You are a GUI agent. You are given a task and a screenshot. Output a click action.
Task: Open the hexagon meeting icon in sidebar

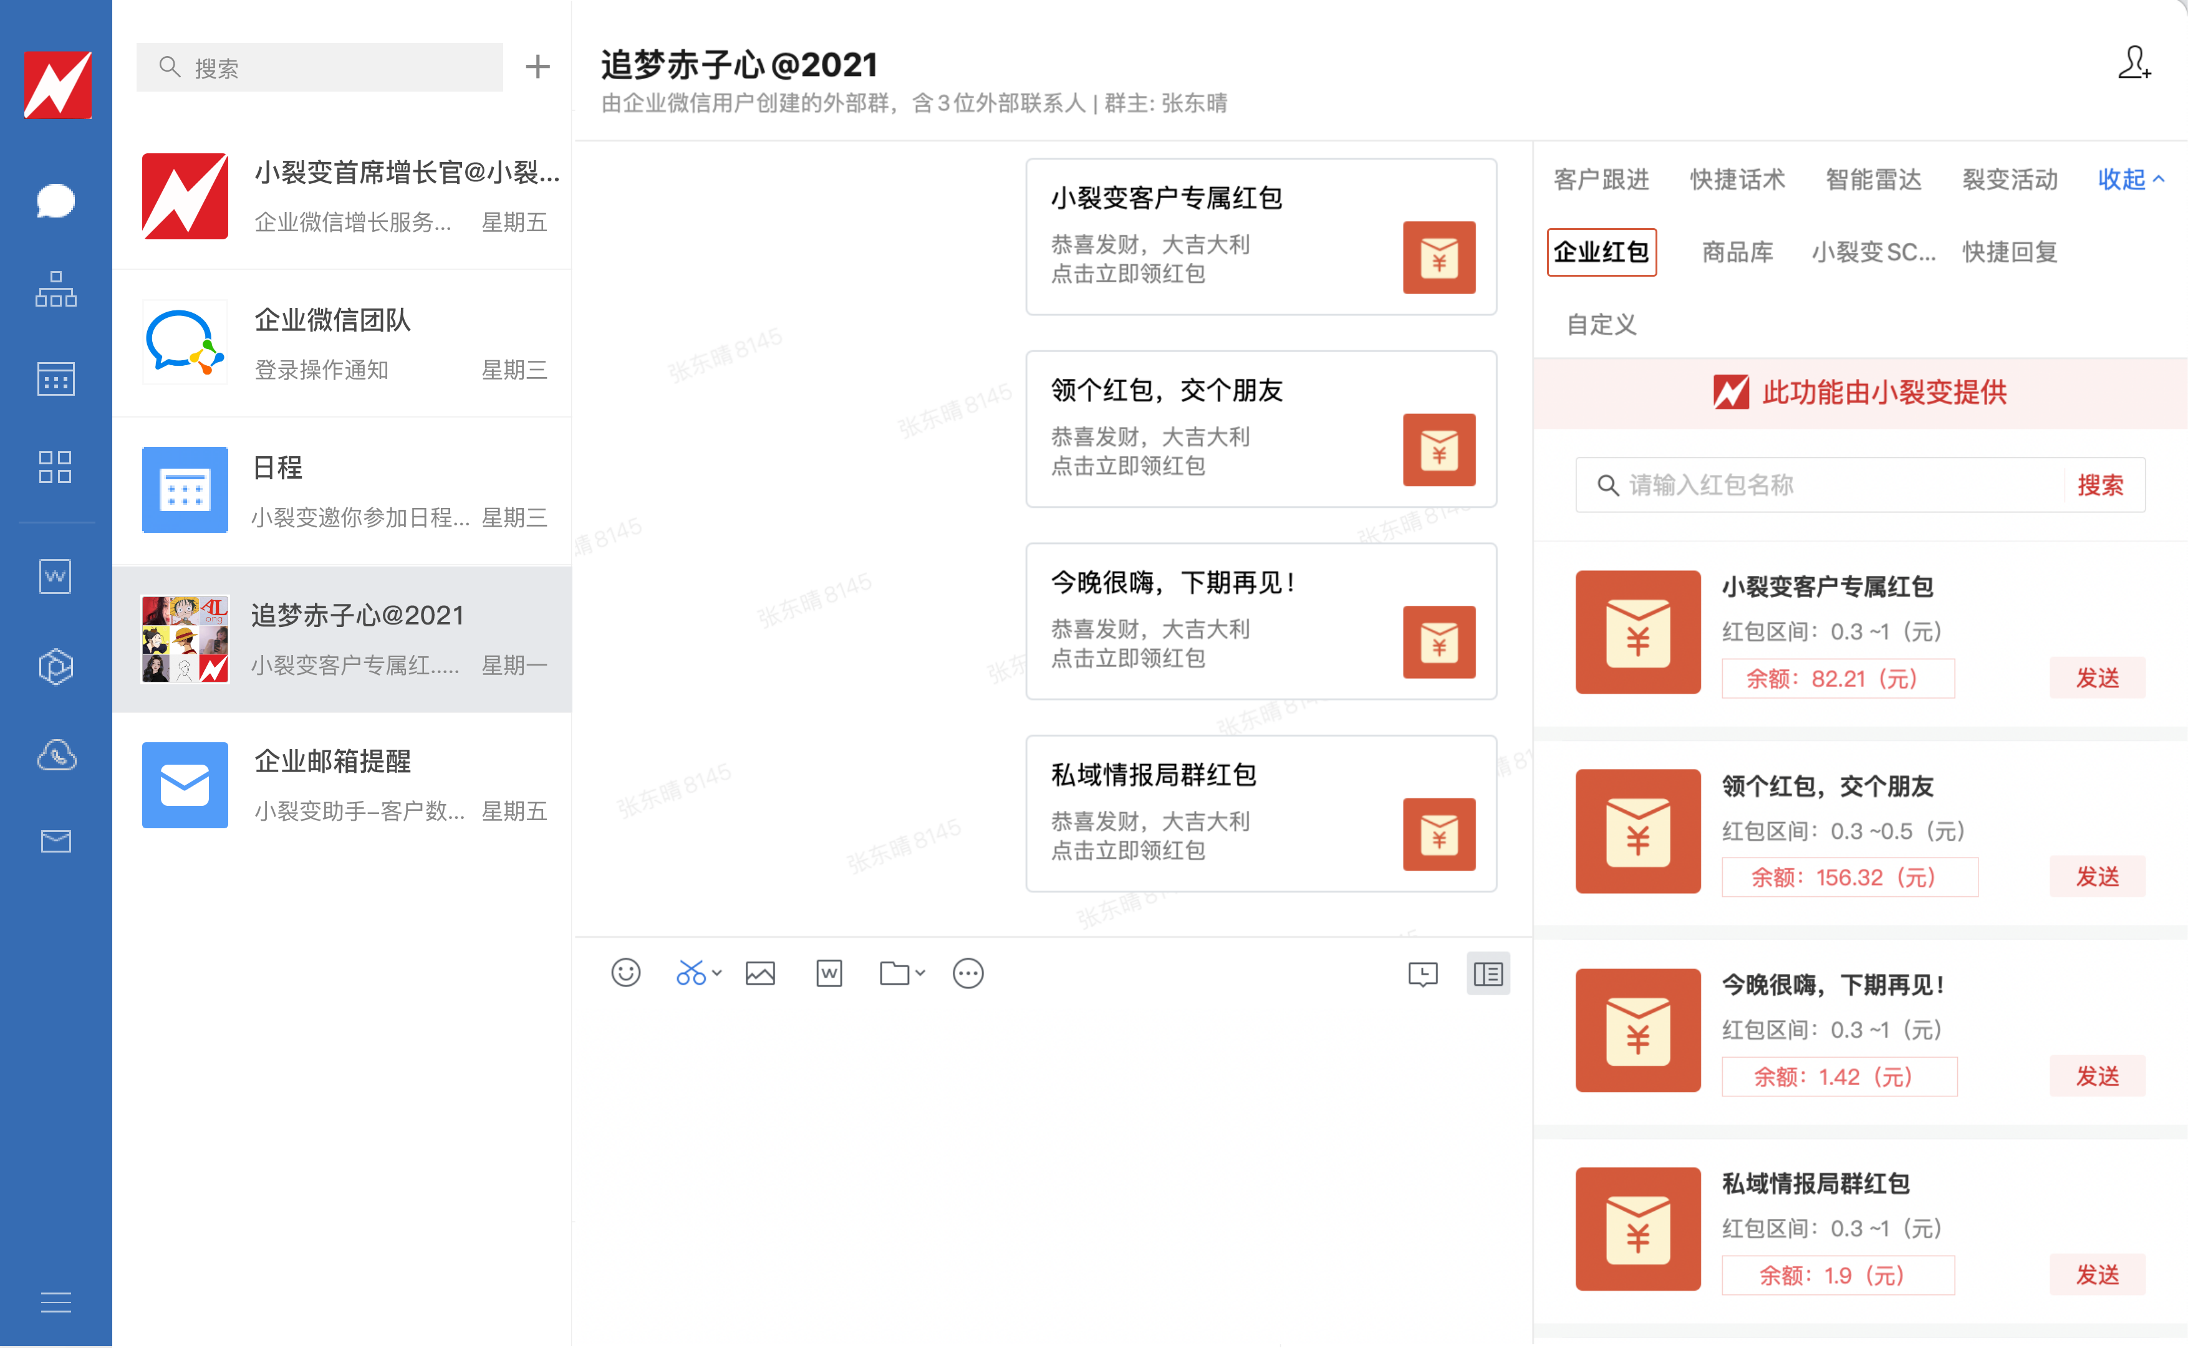click(55, 666)
